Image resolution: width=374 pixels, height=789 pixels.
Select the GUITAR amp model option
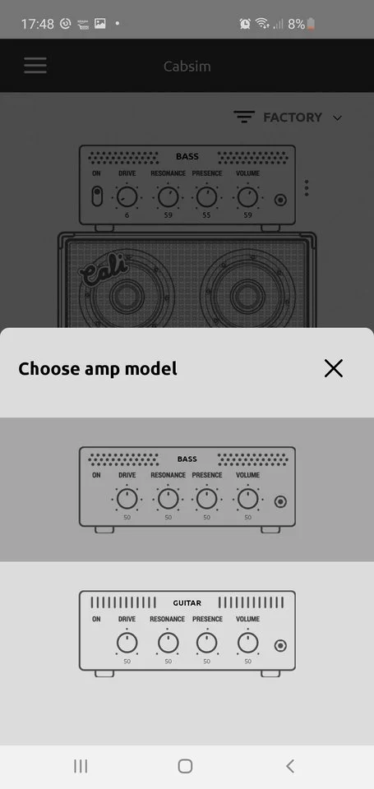click(187, 634)
